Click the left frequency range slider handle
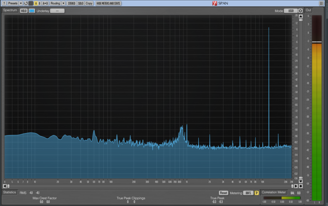This screenshot has width=328, height=206. coord(8,186)
